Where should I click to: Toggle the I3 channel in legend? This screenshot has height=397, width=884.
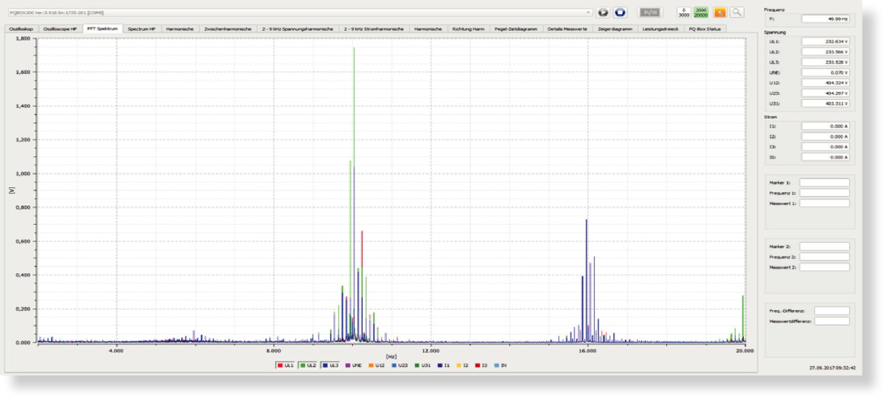[x=482, y=365]
